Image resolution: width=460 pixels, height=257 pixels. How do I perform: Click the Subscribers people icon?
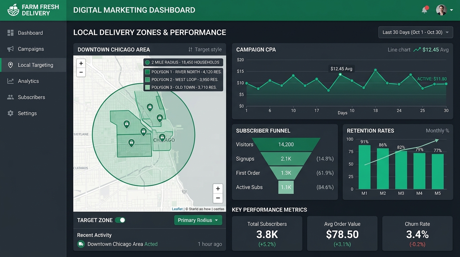pyautogui.click(x=10, y=97)
